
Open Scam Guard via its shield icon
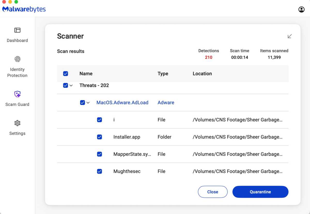(17, 94)
